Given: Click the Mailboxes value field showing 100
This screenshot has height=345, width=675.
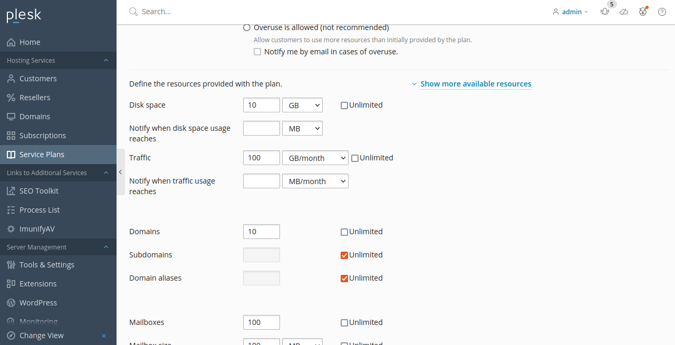Looking at the screenshot, I should pos(261,322).
